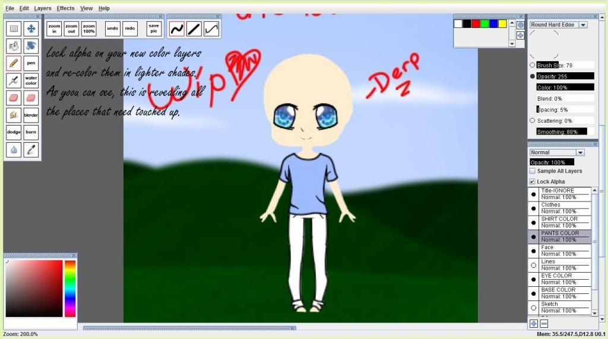Choose the Pencil tool
The image size is (608, 339).
point(14,62)
